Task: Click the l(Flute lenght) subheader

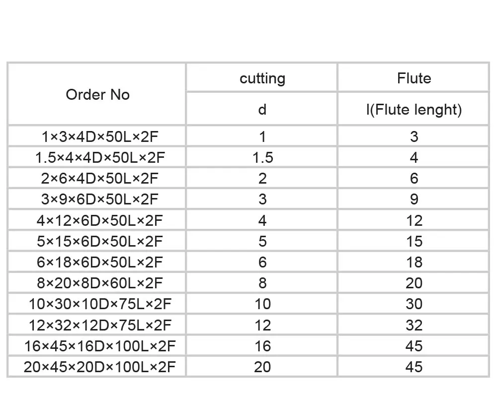Action: pos(414,109)
